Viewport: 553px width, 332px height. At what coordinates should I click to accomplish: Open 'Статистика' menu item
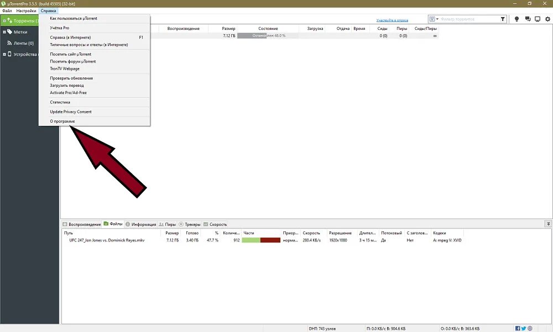94,102
